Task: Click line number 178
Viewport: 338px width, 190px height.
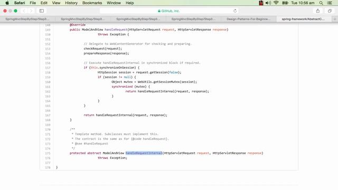Action: (48, 167)
